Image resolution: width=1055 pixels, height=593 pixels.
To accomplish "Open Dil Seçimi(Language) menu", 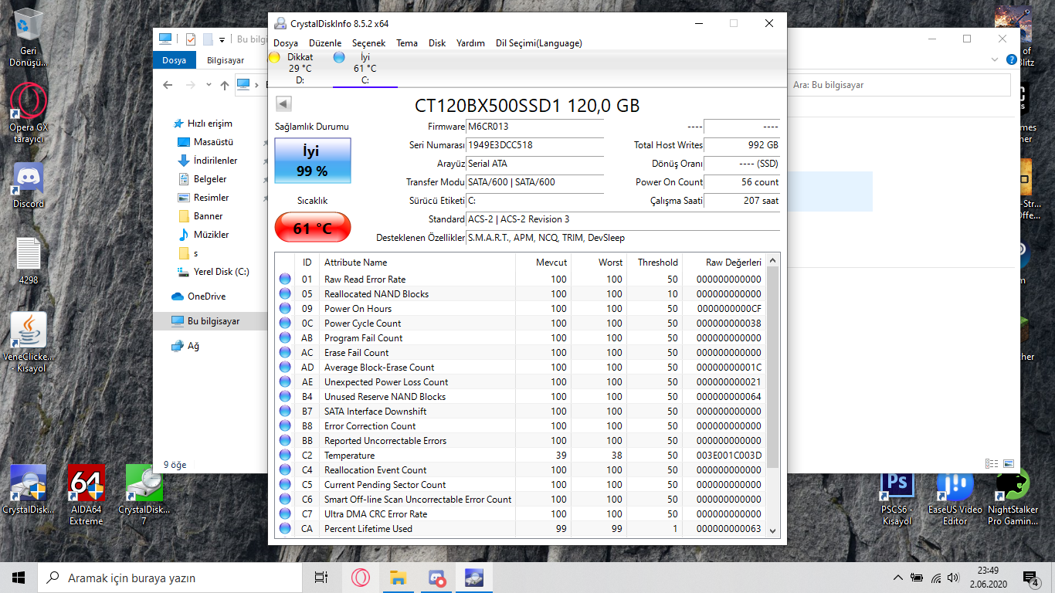I will click(x=539, y=43).
